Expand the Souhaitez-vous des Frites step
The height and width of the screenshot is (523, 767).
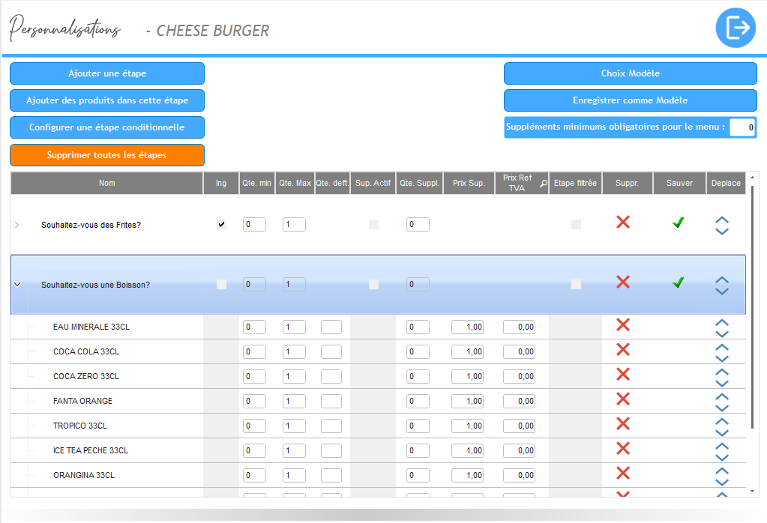click(x=17, y=225)
